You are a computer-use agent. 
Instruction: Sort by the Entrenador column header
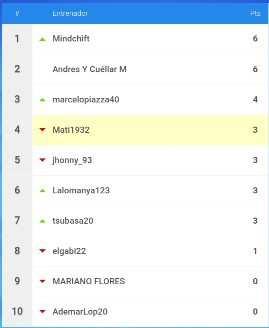(x=70, y=13)
